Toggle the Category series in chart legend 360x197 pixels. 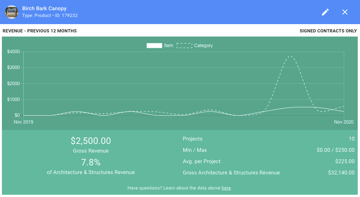click(x=195, y=46)
